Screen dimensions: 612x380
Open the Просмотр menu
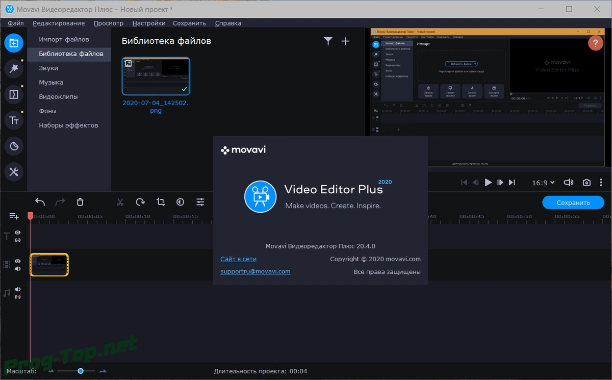pyautogui.click(x=109, y=23)
